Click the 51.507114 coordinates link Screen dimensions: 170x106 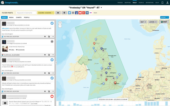click(x=12, y=55)
